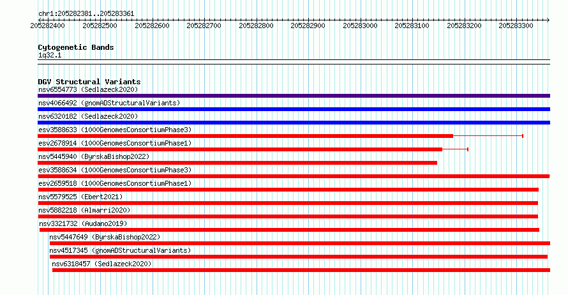Image resolution: width=568 pixels, height=295 pixels.
Task: Click ruler position 205283200
Action: click(464, 26)
